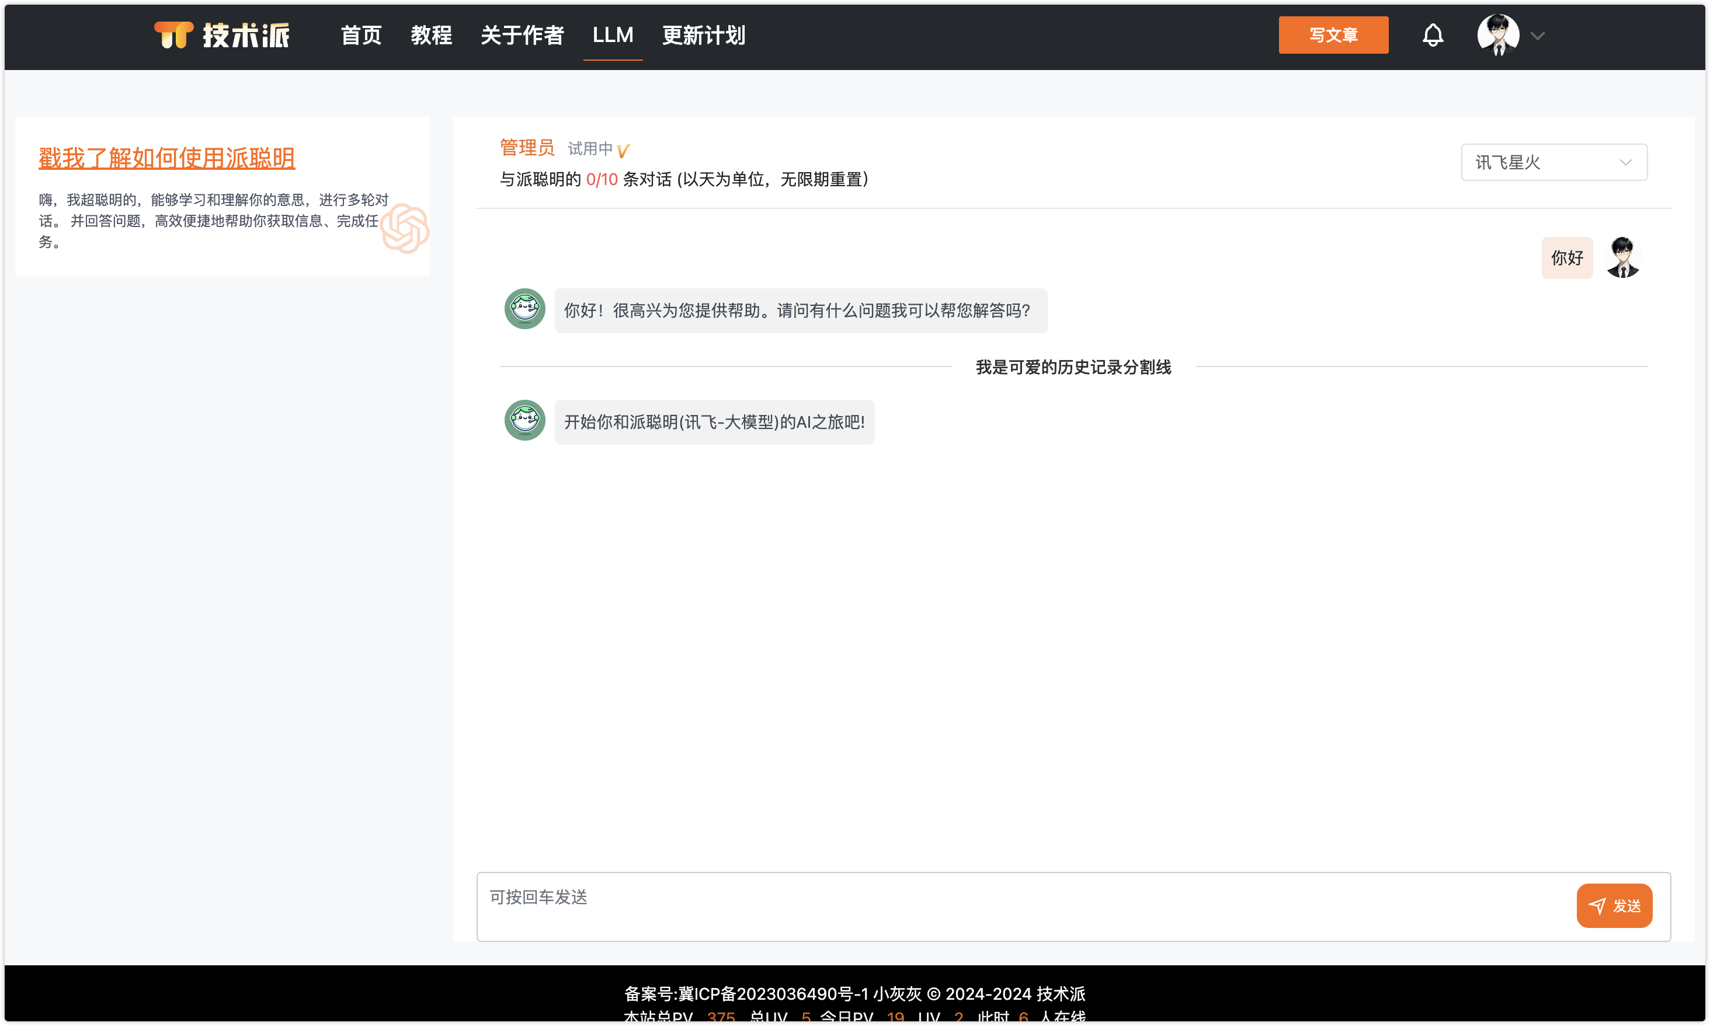Go to the 首页 nav item
1710x1026 pixels.
point(361,35)
